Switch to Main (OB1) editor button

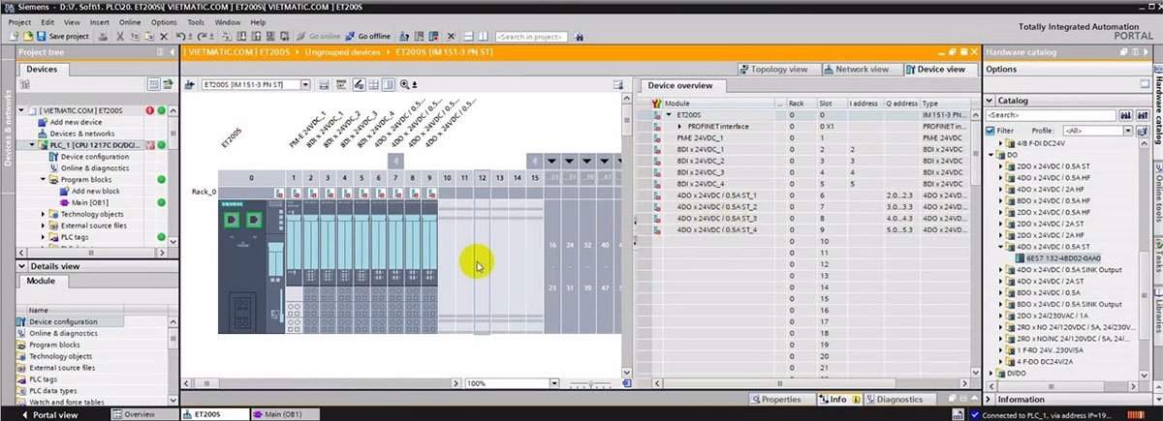tap(286, 414)
